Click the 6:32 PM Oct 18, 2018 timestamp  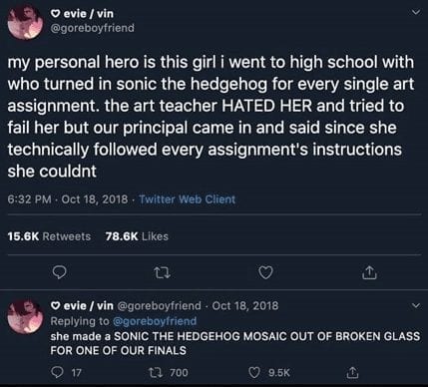[68, 199]
